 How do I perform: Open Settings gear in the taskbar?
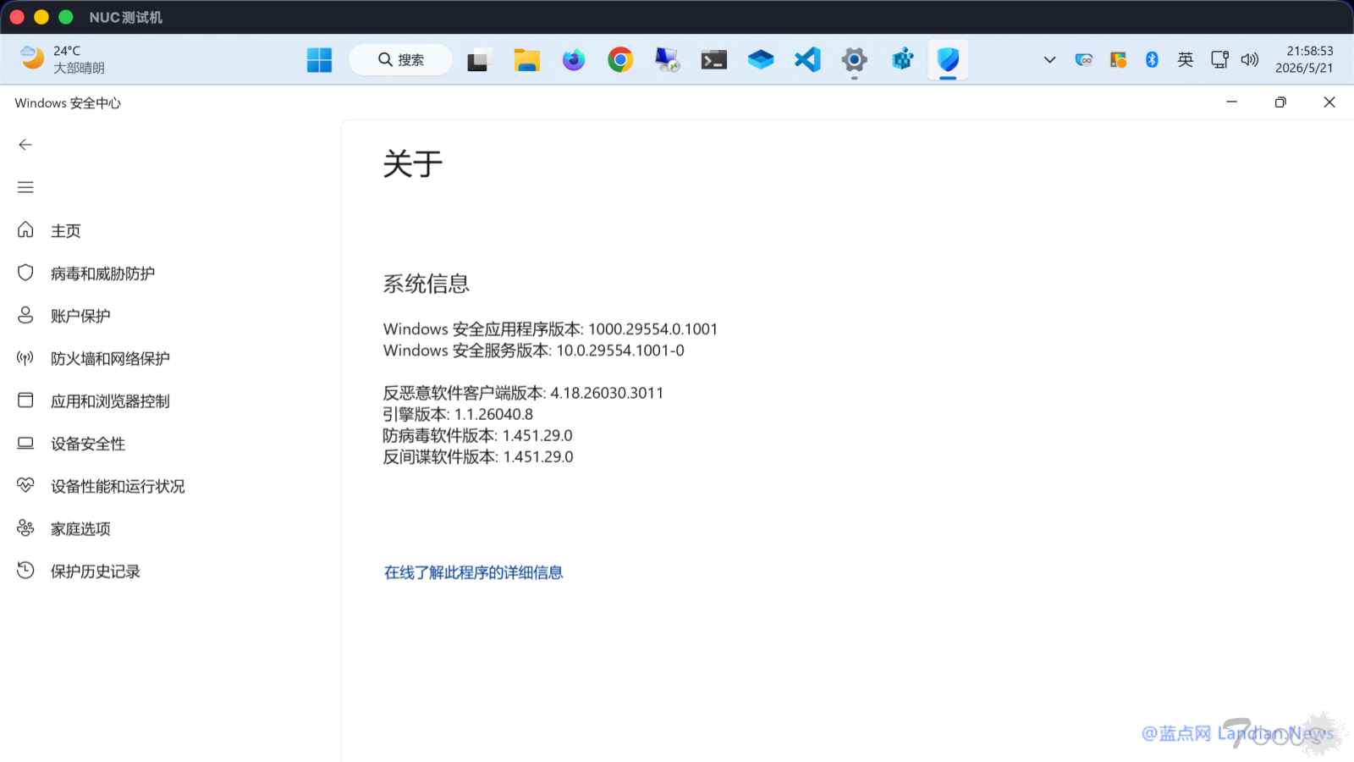click(x=855, y=60)
